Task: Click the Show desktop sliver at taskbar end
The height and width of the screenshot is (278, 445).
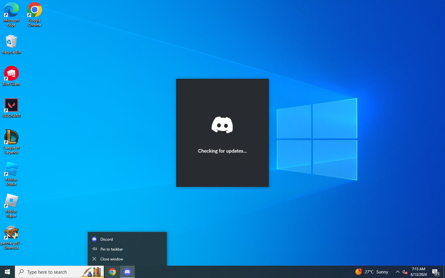Action: tap(444, 272)
